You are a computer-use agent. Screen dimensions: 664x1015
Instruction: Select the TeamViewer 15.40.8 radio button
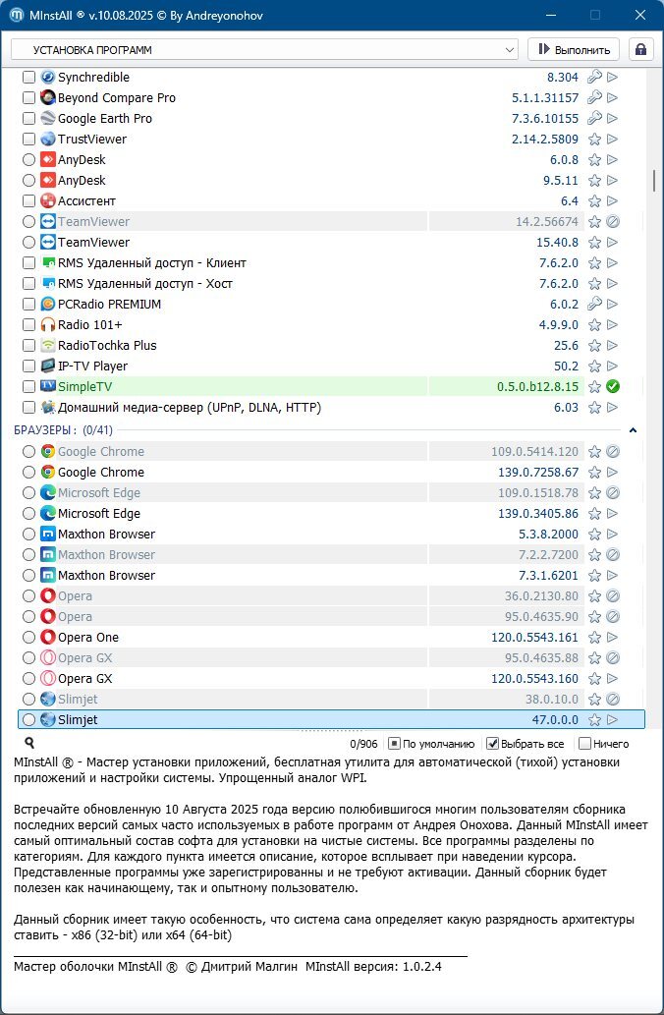click(x=28, y=242)
